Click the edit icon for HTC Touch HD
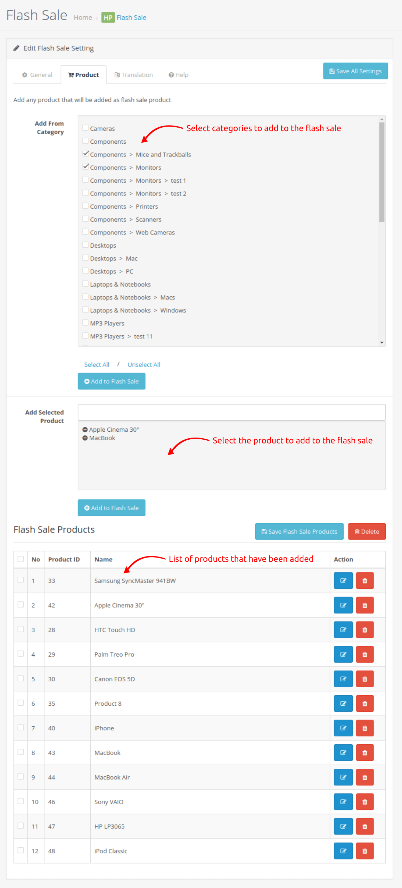This screenshot has width=402, height=888. (343, 630)
